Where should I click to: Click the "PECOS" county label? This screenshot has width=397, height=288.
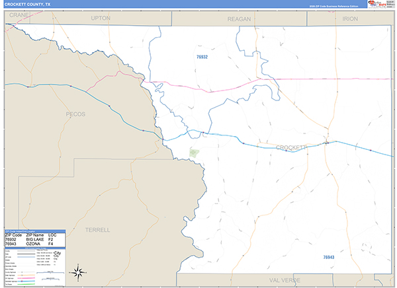click(75, 114)
